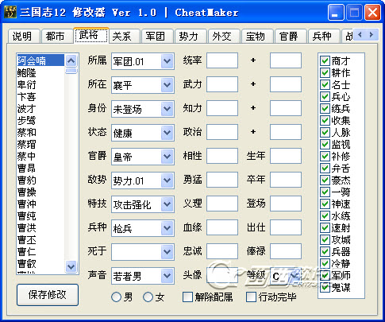Screen dimensions: 385x322
Task: Click the general list scrollbar thumb
Action: point(71,71)
